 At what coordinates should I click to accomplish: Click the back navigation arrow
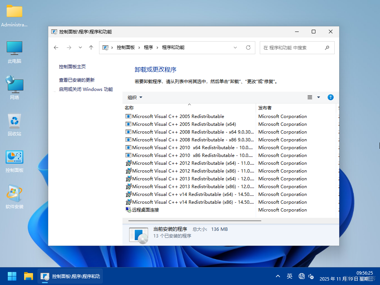[x=56, y=47]
